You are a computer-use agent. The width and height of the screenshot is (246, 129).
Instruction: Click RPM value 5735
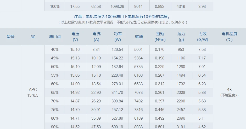point(138,67)
